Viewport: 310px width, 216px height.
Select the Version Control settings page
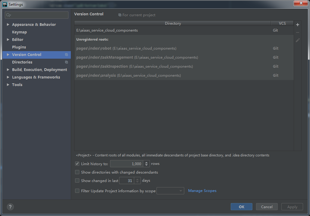click(x=27, y=55)
